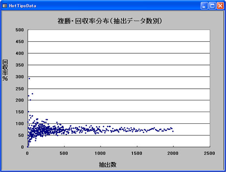Minimize the HotTipsData window
This screenshot has width=226, height=172.
point(204,6)
